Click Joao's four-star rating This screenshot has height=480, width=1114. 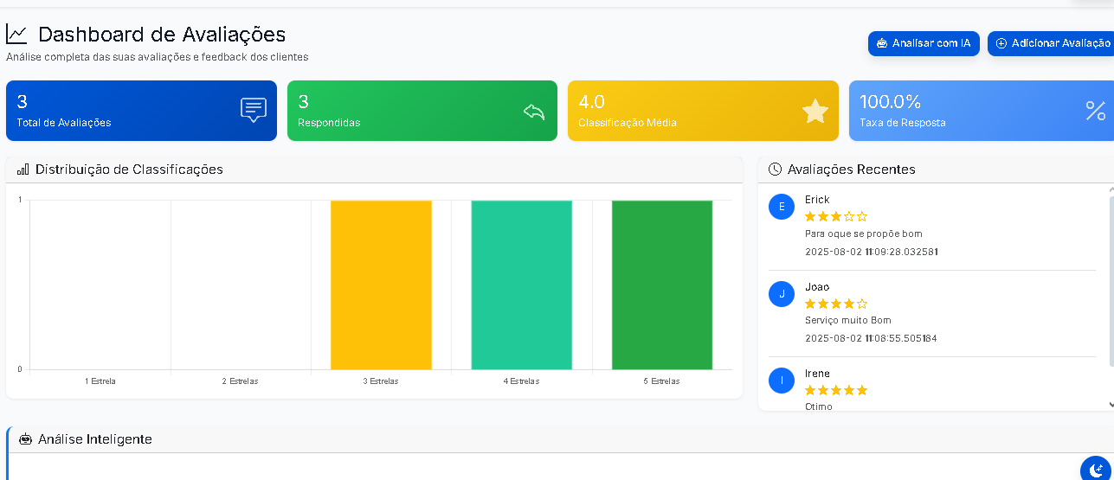[836, 304]
